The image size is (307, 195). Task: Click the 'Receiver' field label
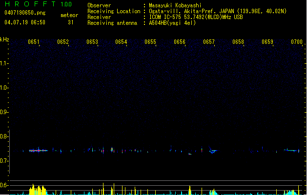99,17
